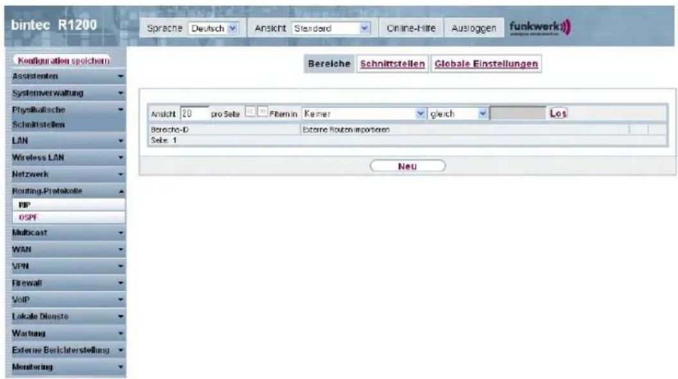Viewport: 678px width, 379px height.
Task: Click the Neu button
Action: 407,166
